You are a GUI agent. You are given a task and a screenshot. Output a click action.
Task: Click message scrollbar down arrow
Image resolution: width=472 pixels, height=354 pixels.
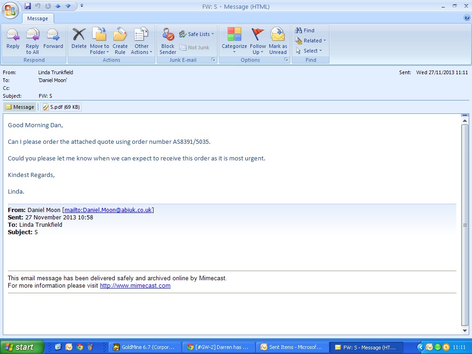click(465, 330)
